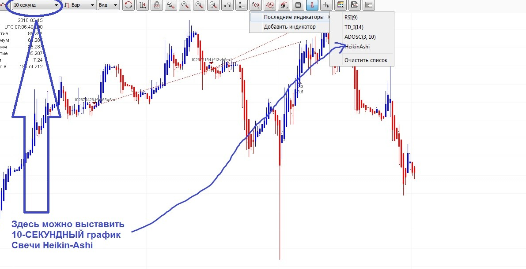Image resolution: width=526 pixels, height=269 pixels.
Task: Click Очистить список to clear list
Action: (x=366, y=60)
